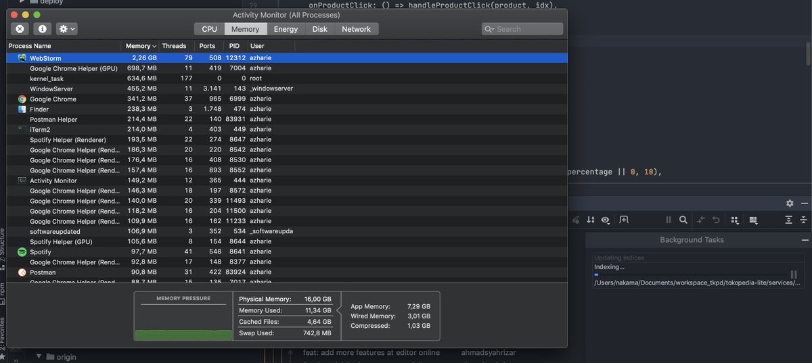Select the kernel_task process row
Image resolution: width=812 pixels, height=363 pixels.
[287, 78]
